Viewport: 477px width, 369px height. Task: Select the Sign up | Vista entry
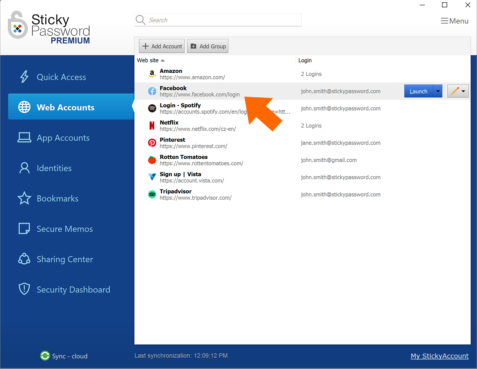tap(180, 174)
